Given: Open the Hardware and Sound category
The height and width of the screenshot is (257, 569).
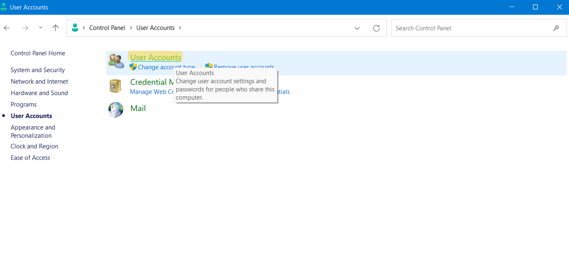Looking at the screenshot, I should [x=39, y=93].
